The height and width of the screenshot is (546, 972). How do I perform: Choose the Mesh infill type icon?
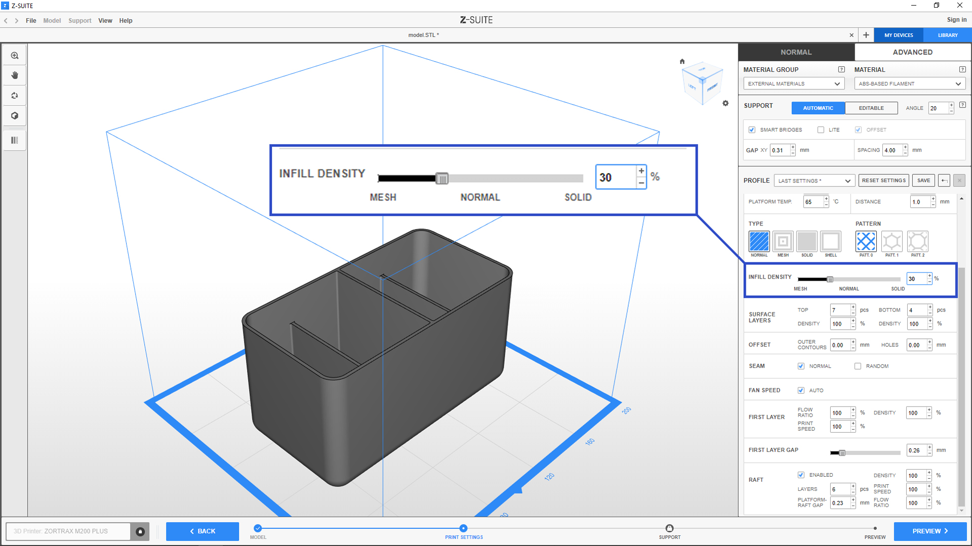click(x=783, y=242)
